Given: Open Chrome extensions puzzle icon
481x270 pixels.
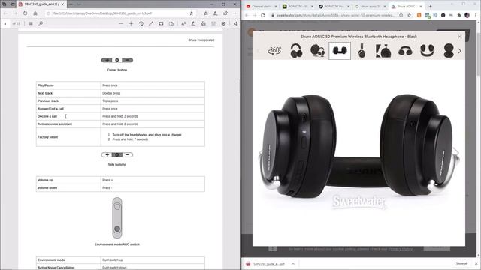Looking at the screenshot, I should coord(459,15).
